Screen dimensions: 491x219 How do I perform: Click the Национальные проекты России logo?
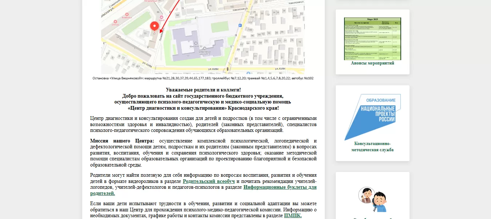[372, 117]
